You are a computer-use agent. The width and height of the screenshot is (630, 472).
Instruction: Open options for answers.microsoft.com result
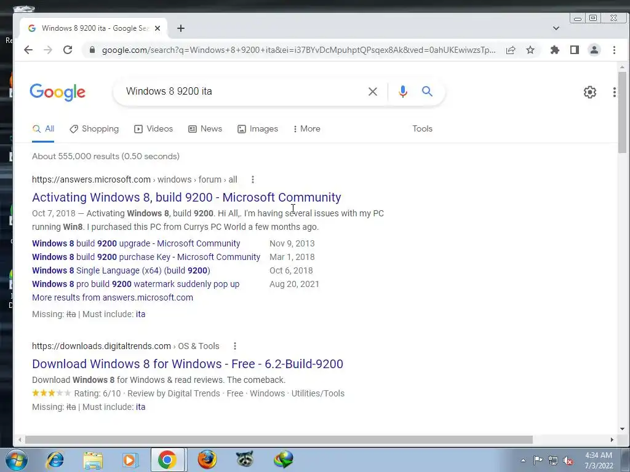tap(253, 179)
